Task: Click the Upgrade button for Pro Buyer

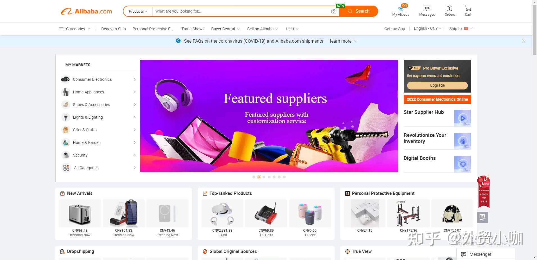Action: coord(437,85)
